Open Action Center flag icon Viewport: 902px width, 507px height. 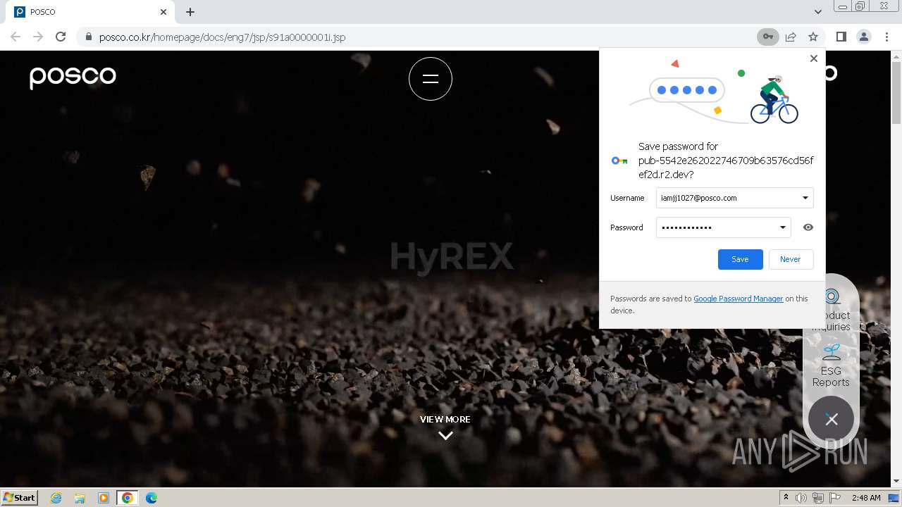[x=835, y=498]
